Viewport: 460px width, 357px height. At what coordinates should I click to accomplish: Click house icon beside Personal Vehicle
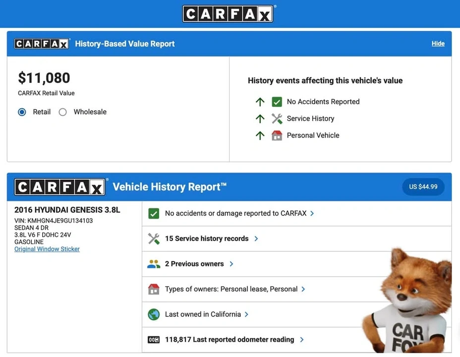[x=277, y=135]
